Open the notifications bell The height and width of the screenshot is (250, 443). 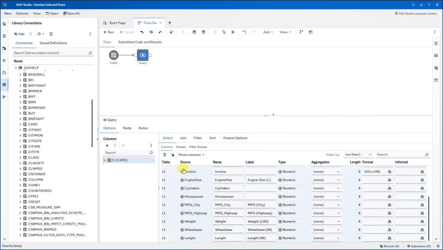[x=421, y=5]
